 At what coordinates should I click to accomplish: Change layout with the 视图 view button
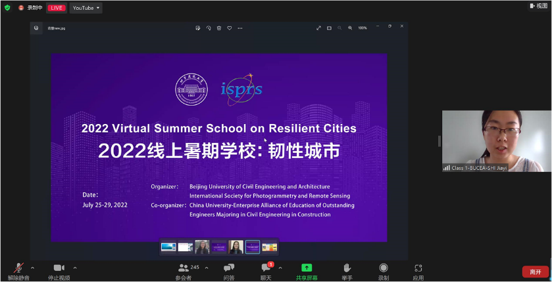tap(538, 6)
